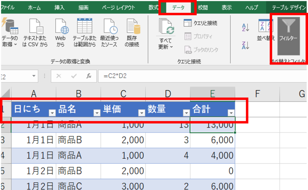Viewport: 308px width, 190px height.
Task: Sort ascending with the A→Z icon
Action: [x=246, y=28]
